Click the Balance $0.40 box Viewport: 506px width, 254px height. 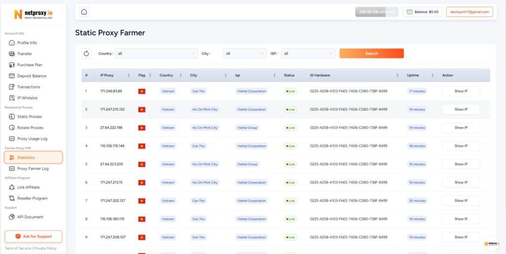click(422, 12)
